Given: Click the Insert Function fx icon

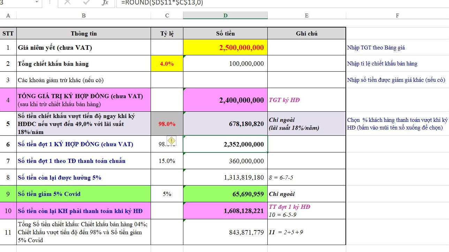Looking at the screenshot, I should 105,3.
